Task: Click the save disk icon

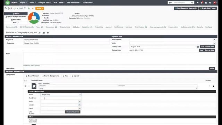Action: tap(44, 33)
